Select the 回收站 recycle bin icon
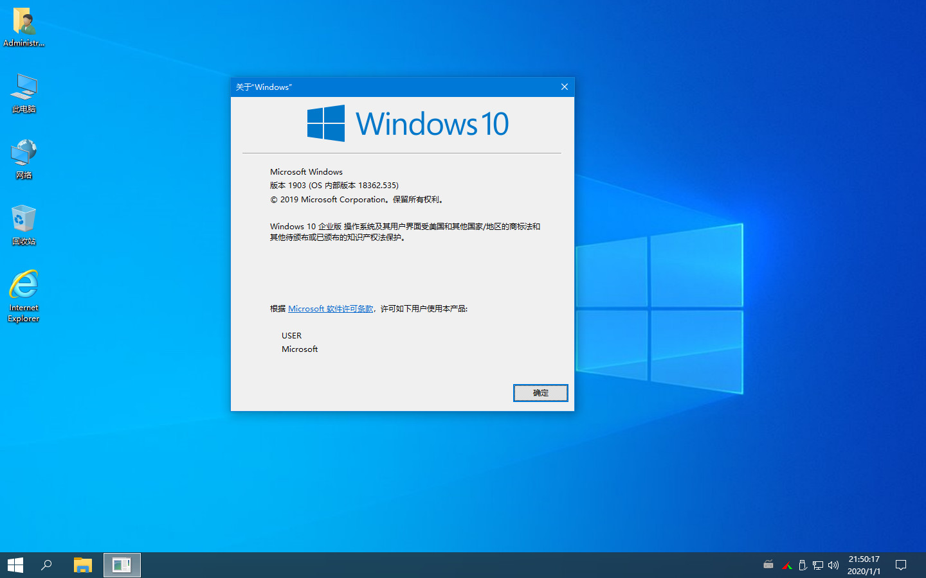 (24, 225)
